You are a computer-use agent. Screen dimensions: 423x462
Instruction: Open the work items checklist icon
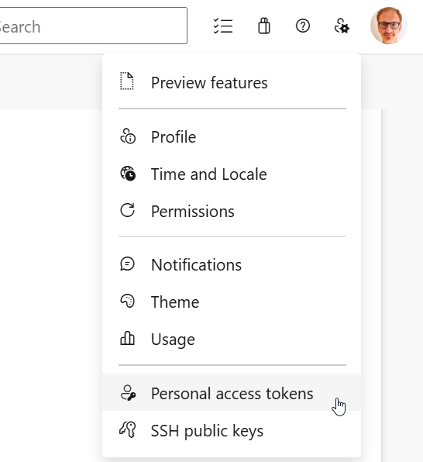pyautogui.click(x=223, y=26)
